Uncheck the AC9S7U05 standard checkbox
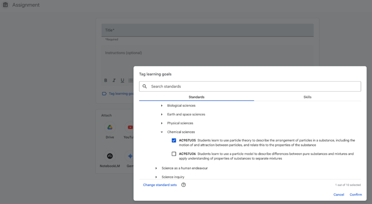Image resolution: width=372 pixels, height=204 pixels. (x=174, y=140)
